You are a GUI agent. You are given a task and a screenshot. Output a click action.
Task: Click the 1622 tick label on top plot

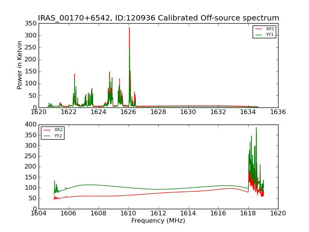pyautogui.click(x=69, y=112)
